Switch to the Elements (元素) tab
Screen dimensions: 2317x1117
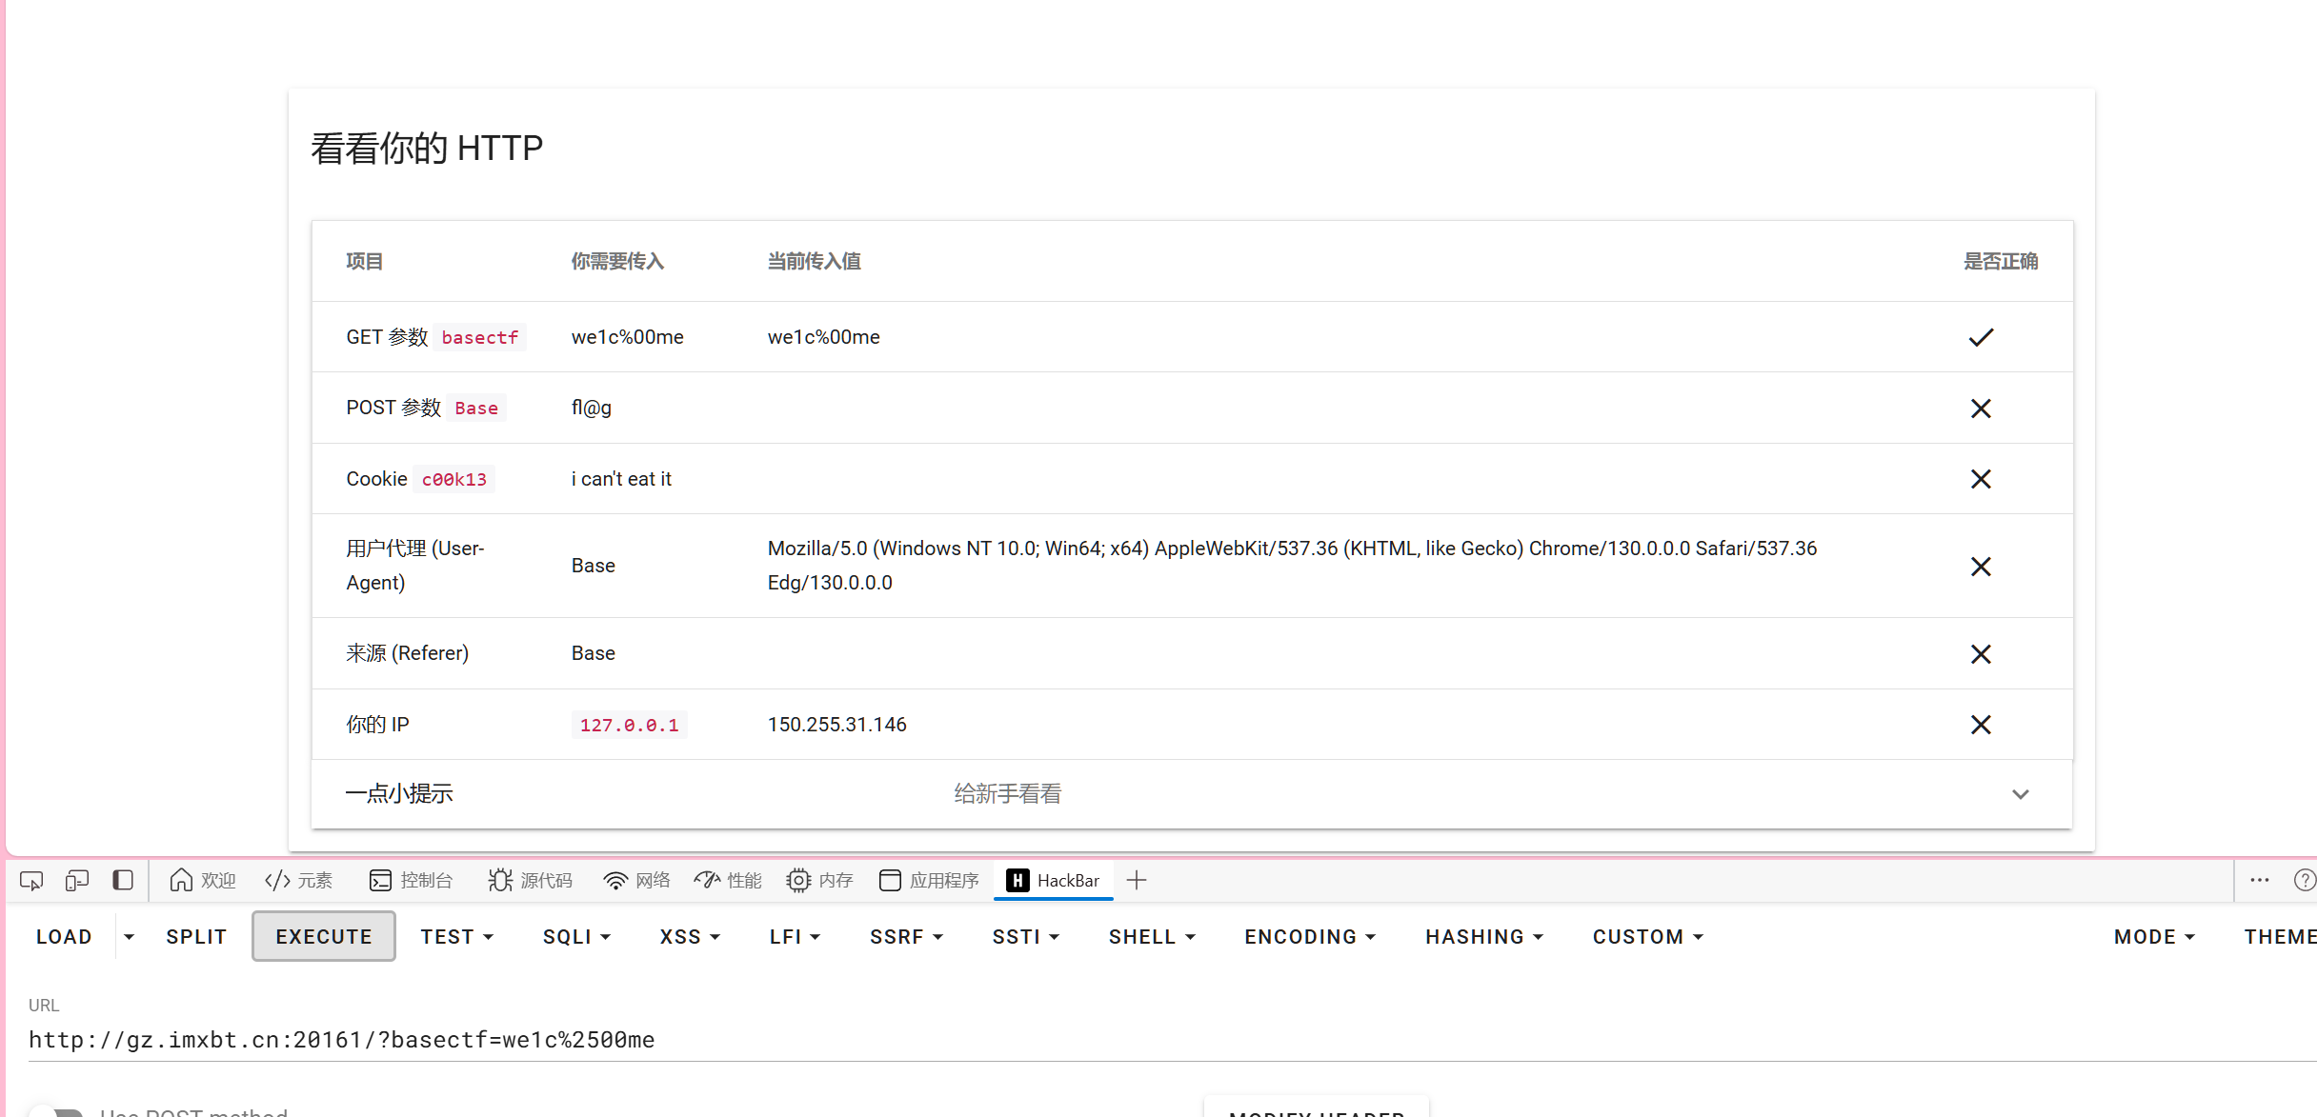(298, 881)
